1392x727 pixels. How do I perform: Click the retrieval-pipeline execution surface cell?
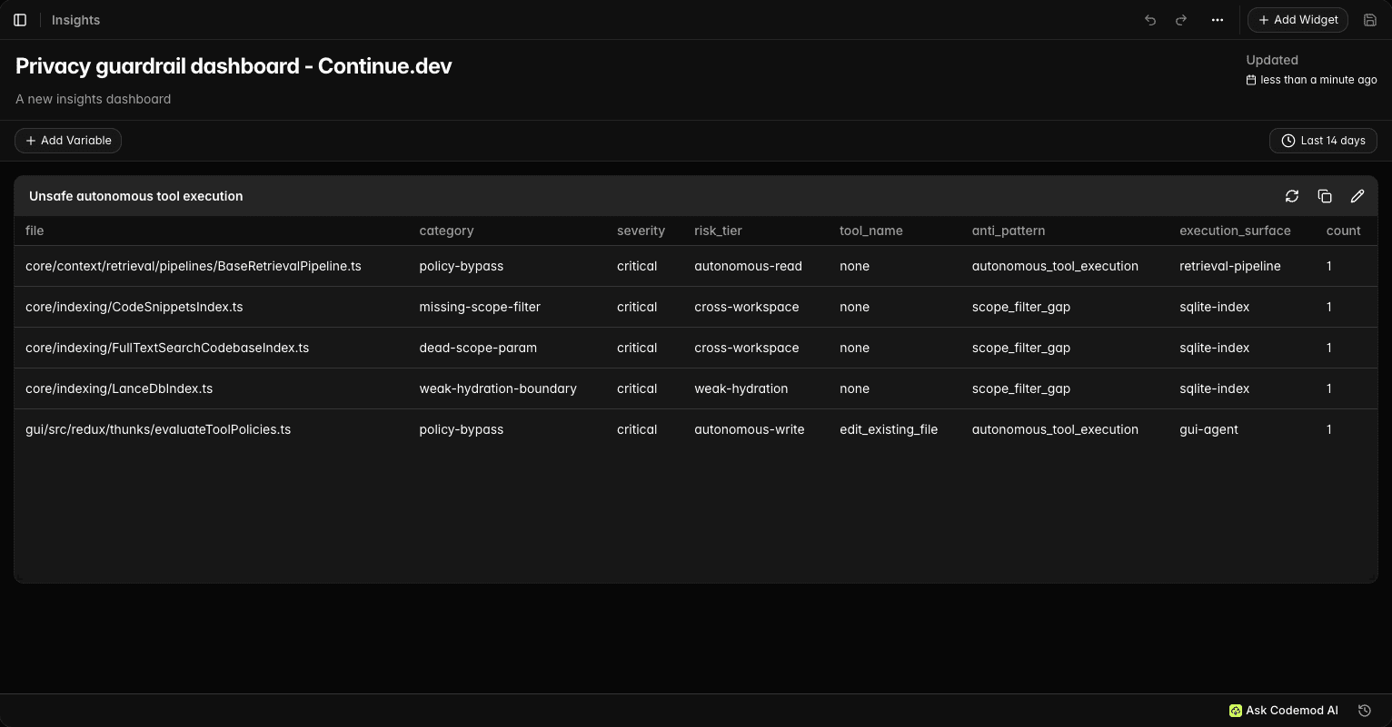1230,266
